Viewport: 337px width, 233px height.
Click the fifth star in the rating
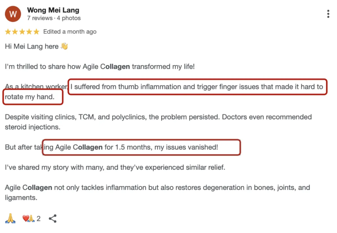(37, 32)
